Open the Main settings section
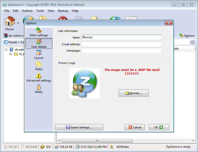Viewport: 198px width, 152px height. pos(39,32)
